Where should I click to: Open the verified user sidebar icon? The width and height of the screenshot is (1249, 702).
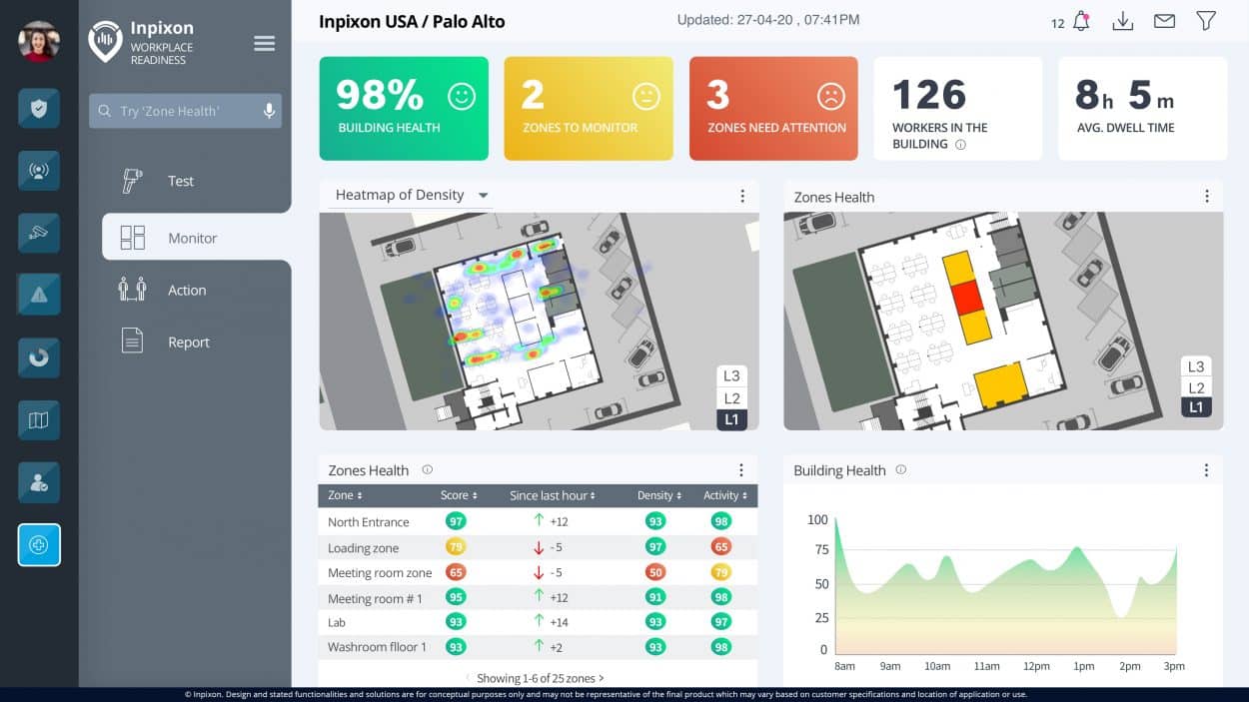pyautogui.click(x=39, y=483)
